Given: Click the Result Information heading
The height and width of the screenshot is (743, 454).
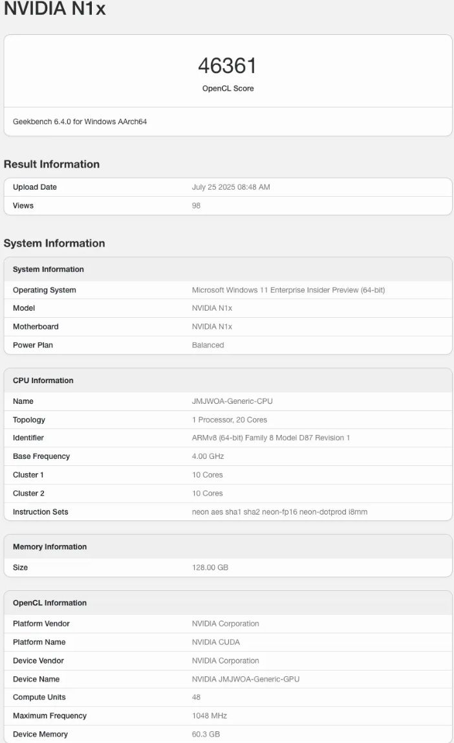Looking at the screenshot, I should point(52,164).
